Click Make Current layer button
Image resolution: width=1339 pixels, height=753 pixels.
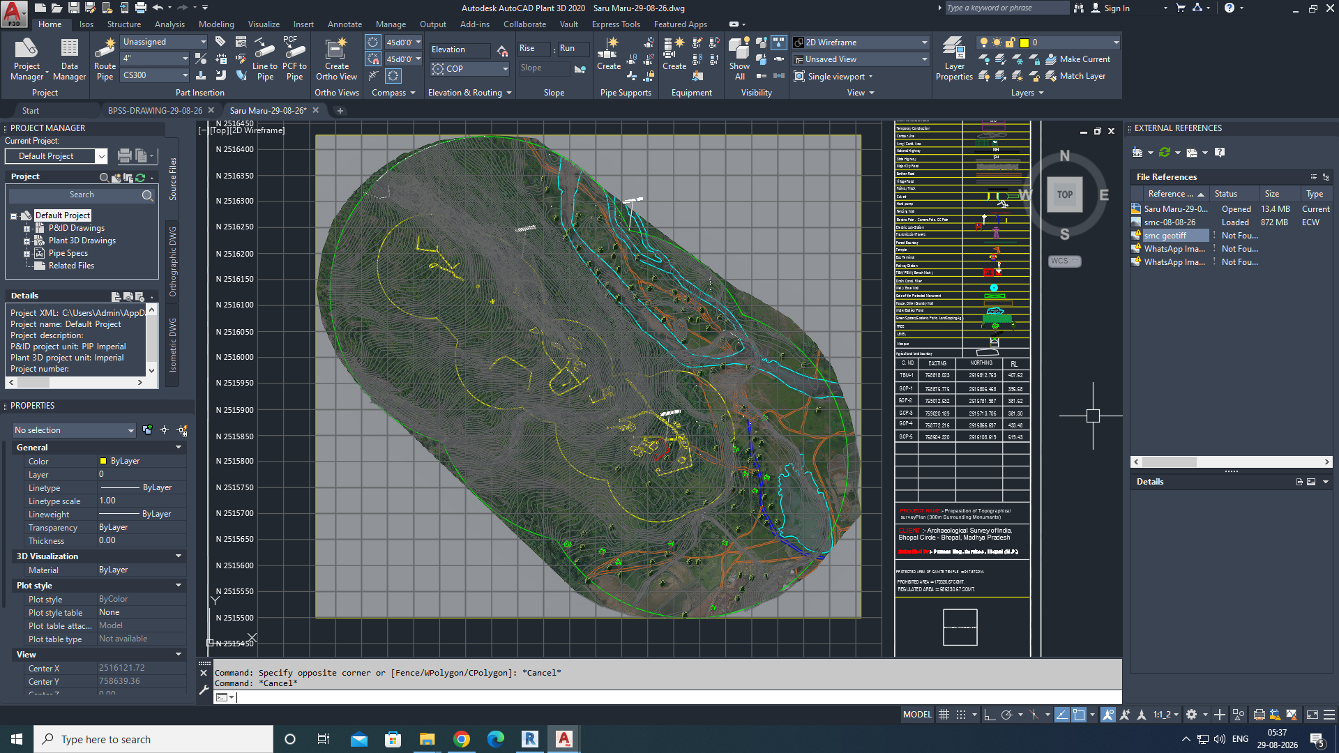coord(1078,59)
